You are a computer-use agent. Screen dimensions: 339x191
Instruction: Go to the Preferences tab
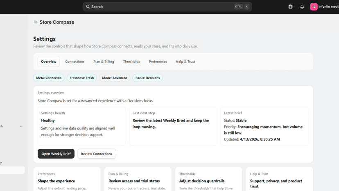pos(158,61)
